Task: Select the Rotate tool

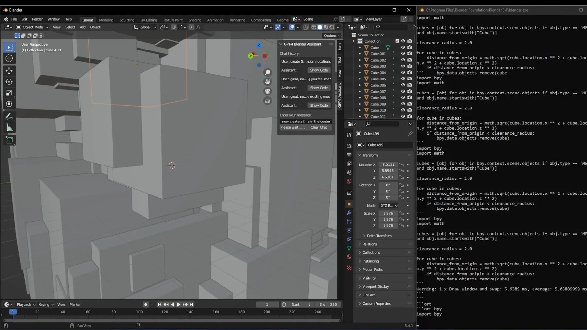Action: (9, 82)
